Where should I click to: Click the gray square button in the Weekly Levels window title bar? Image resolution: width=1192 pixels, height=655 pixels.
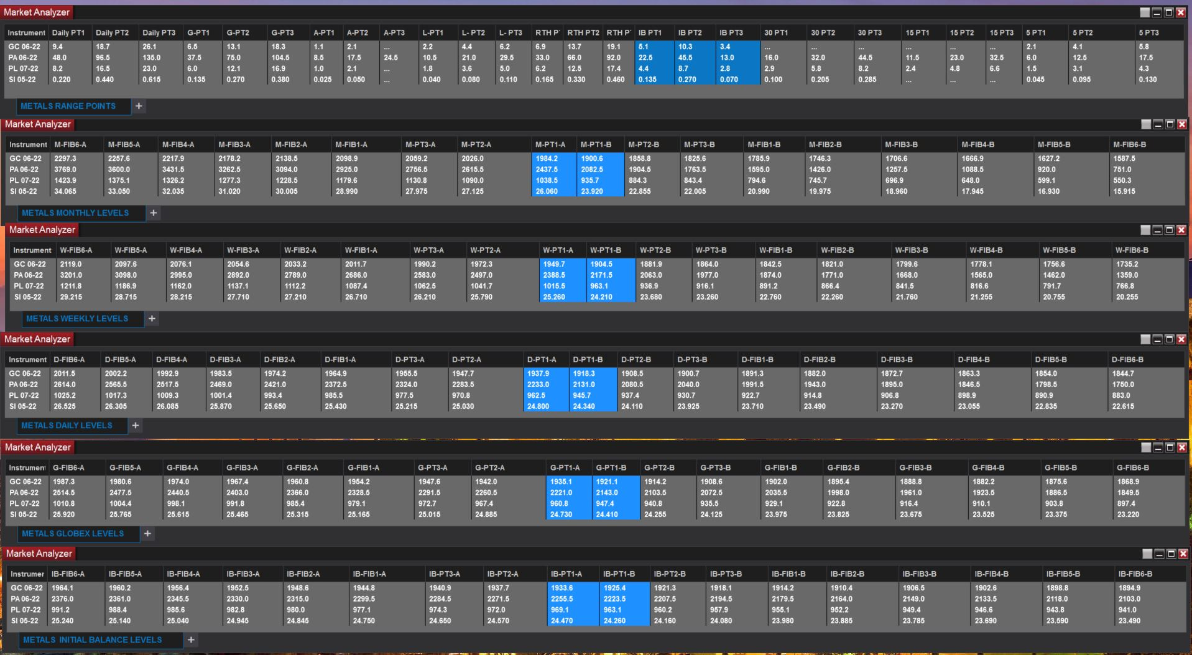[x=1145, y=230]
